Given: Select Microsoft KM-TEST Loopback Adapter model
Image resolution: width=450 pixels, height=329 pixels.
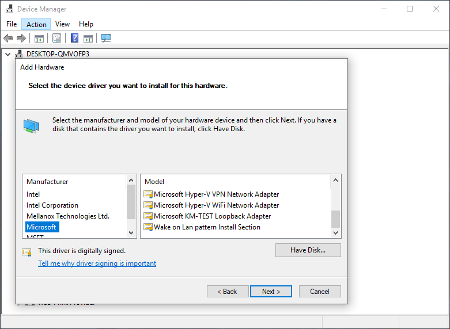Looking at the screenshot, I should click(x=212, y=216).
